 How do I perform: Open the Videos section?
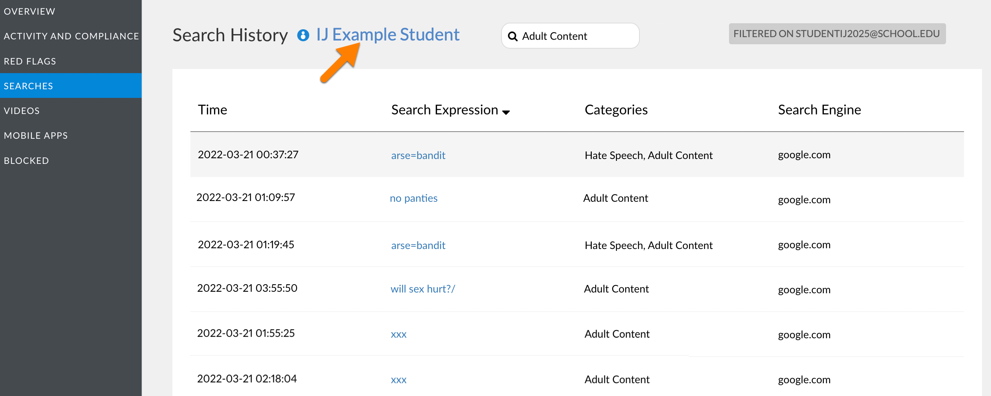coord(22,111)
